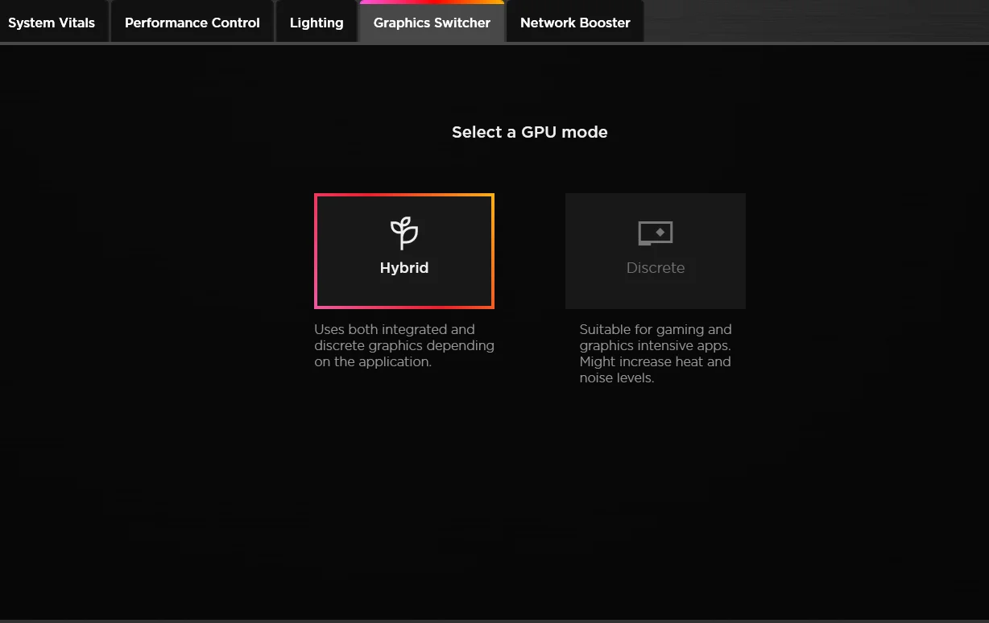Screen dimensions: 989x623
Task: Open the System Vitals tab
Action: tap(52, 23)
